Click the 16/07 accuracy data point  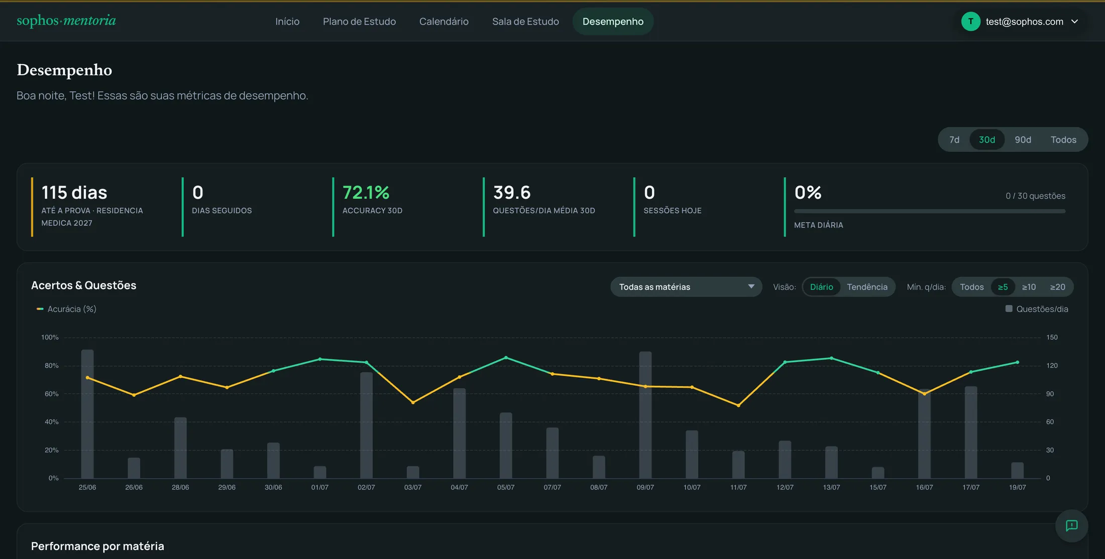[x=924, y=393]
